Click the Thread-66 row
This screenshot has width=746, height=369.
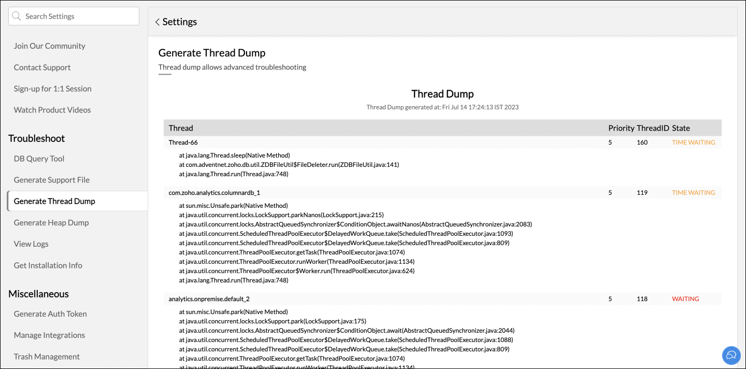click(x=183, y=143)
